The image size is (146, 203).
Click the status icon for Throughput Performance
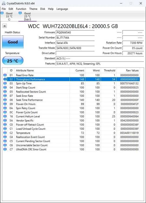pyautogui.click(x=5, y=79)
